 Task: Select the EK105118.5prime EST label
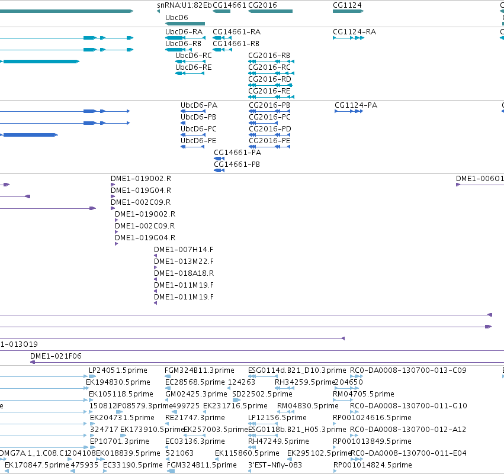click(121, 394)
